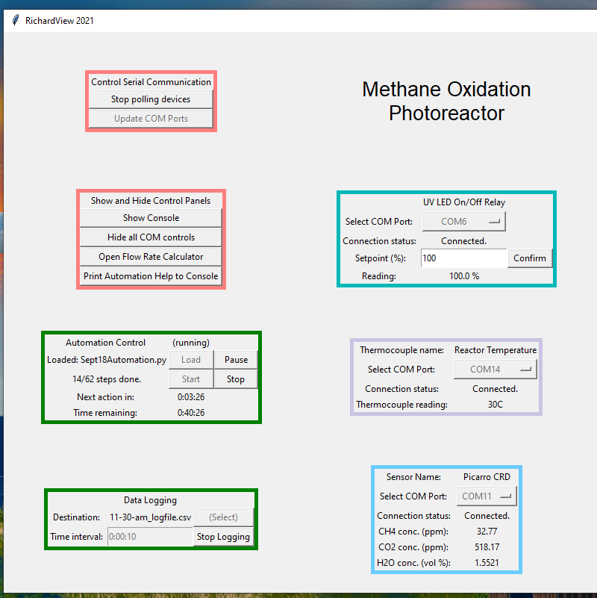Stop polling devices
597x598 pixels.
coord(151,99)
